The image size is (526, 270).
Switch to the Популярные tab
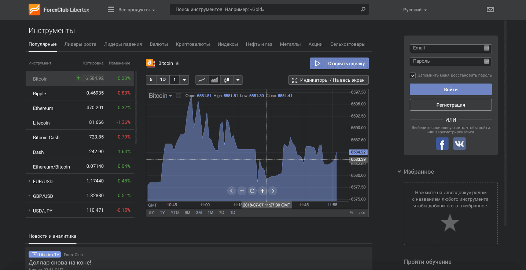pyautogui.click(x=43, y=44)
